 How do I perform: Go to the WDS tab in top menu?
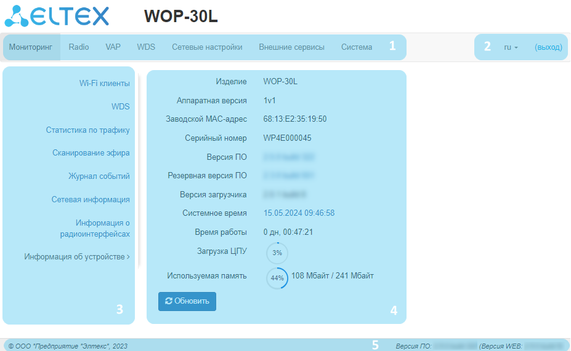(146, 47)
